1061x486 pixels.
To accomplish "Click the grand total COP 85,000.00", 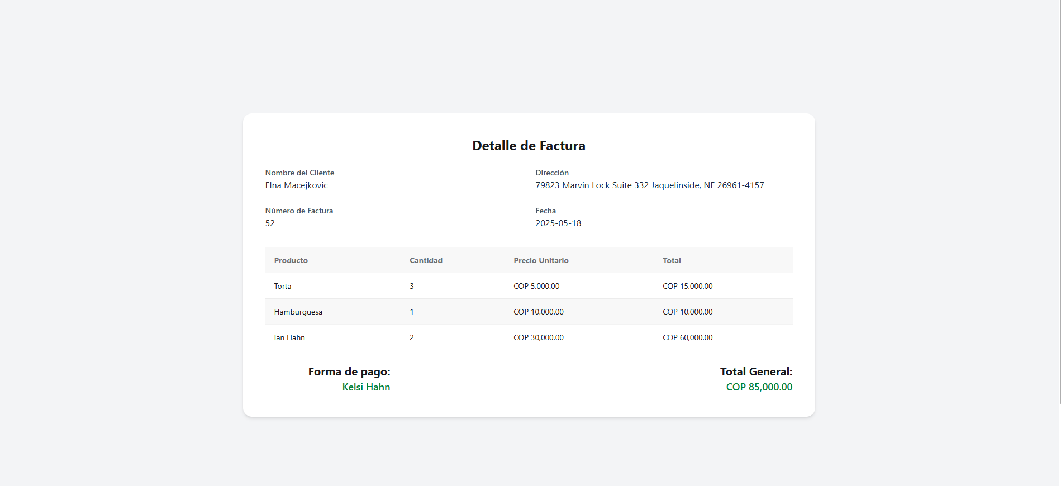I will pyautogui.click(x=759, y=387).
